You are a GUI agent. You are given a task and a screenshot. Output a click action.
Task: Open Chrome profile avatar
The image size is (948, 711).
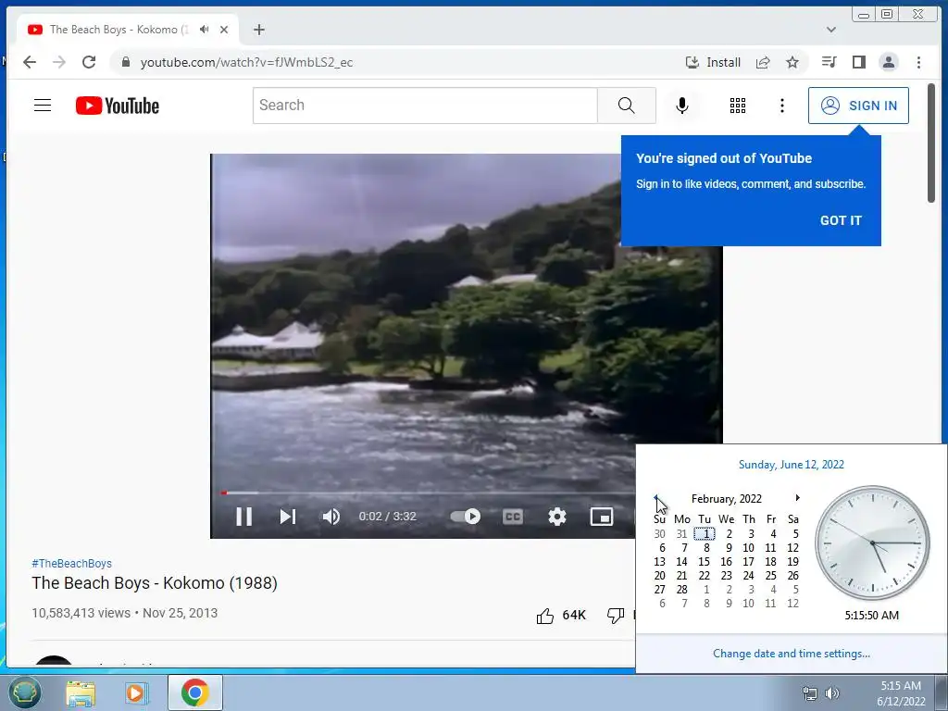click(x=888, y=62)
